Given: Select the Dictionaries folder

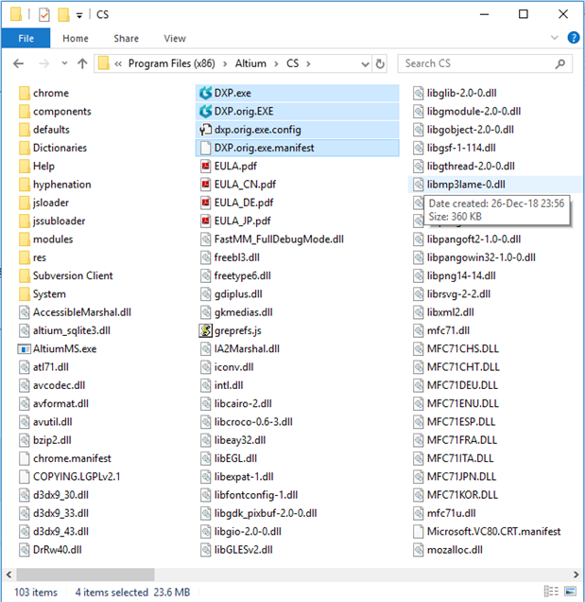Looking at the screenshot, I should point(53,148).
